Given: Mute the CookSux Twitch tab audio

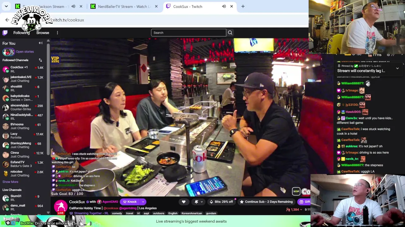Looking at the screenshot, I should click(224, 6).
